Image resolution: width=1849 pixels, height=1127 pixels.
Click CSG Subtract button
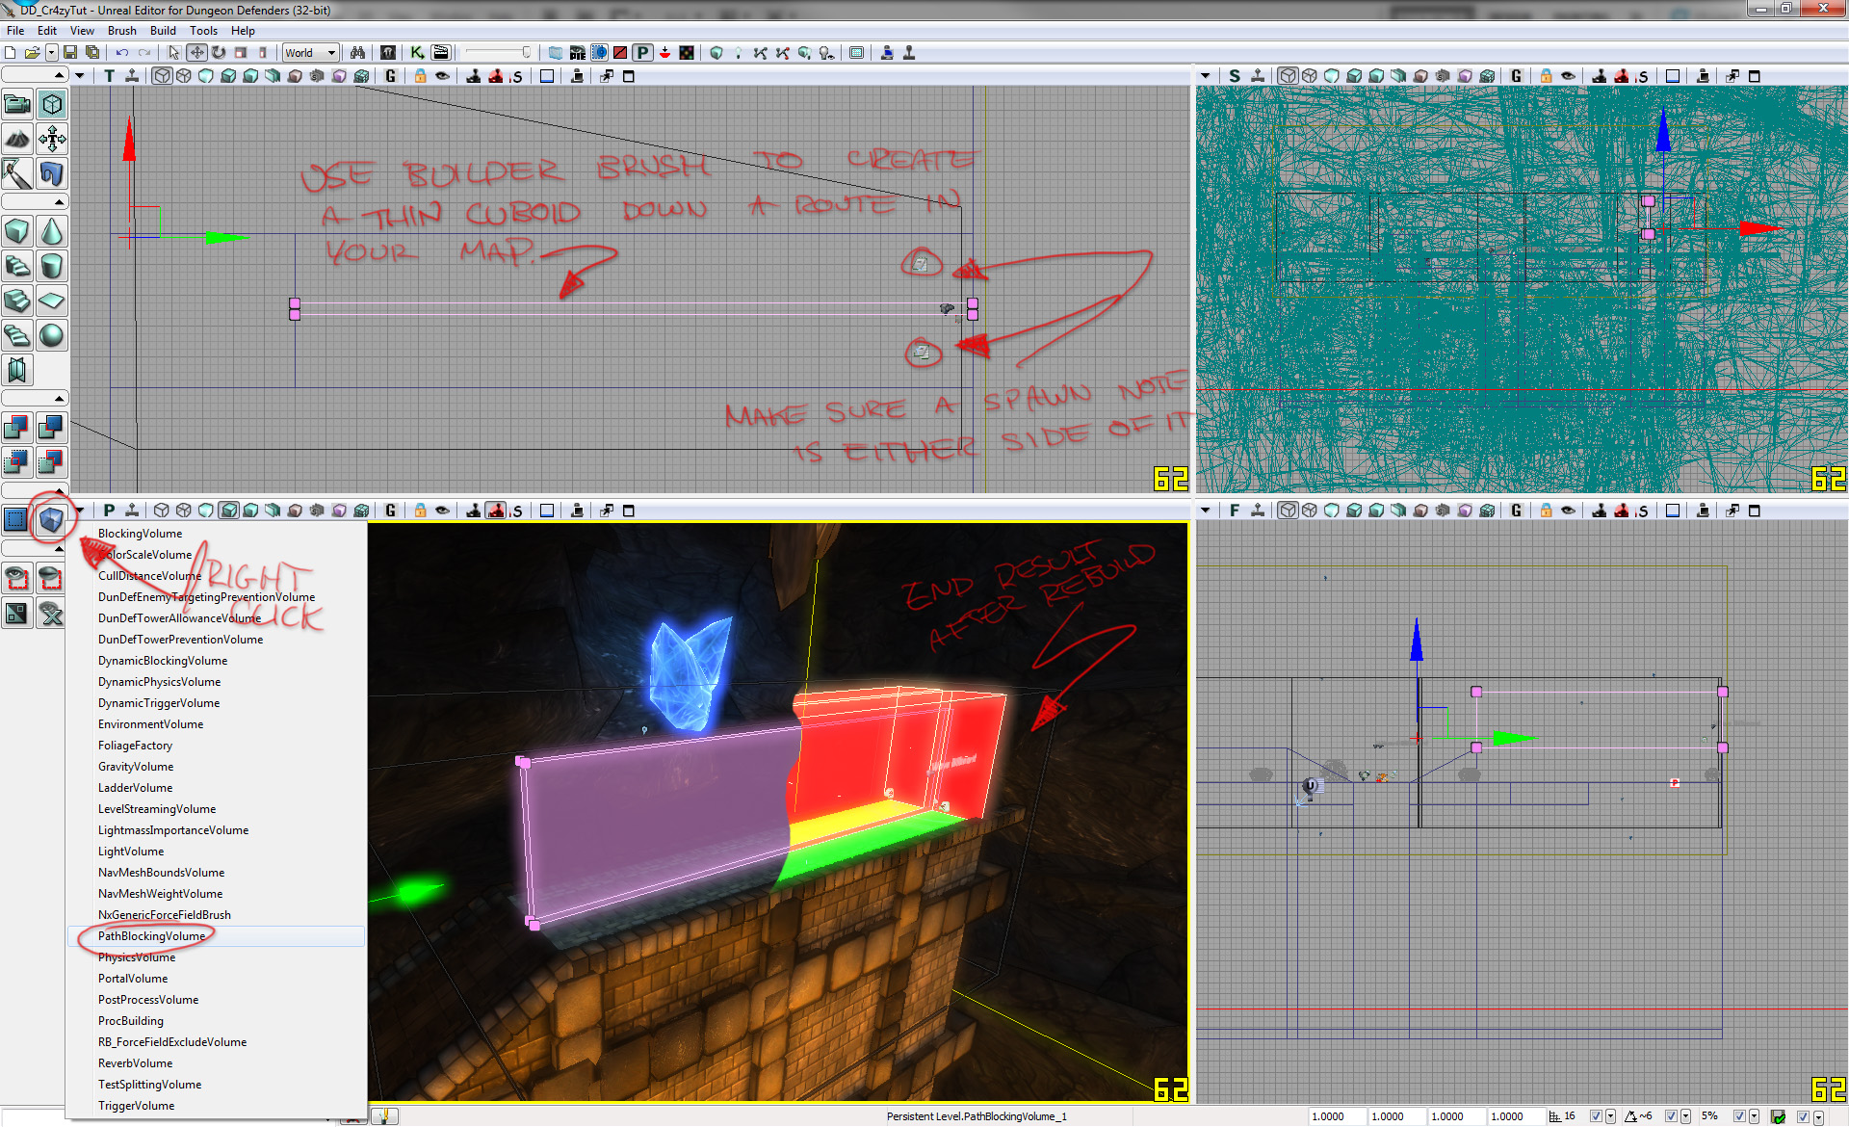coord(52,427)
